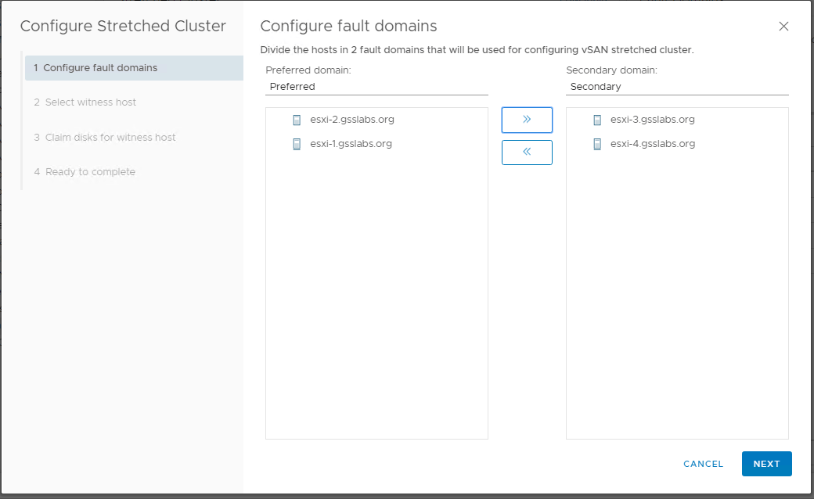This screenshot has height=499, width=814.
Task: Move host to Preferred with left double-arrow
Action: [x=527, y=153]
